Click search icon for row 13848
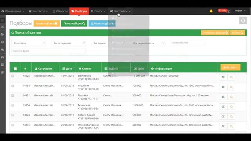Screen dimensions: 251x141 [231, 117]
